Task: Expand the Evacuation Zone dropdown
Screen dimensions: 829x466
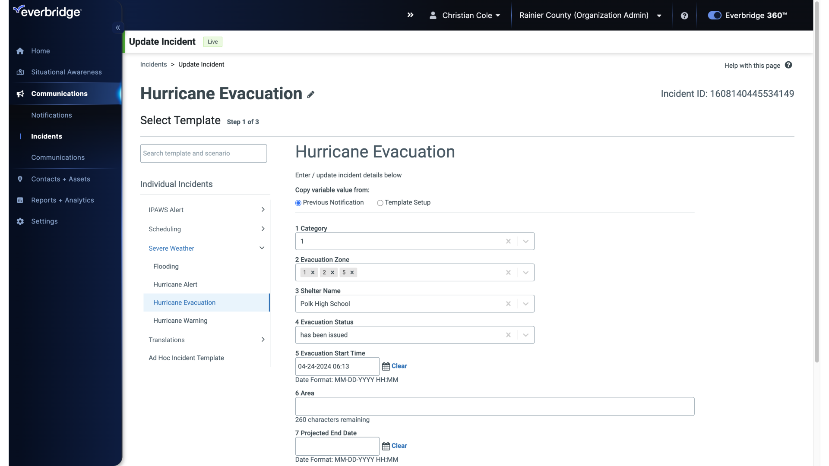Action: [x=525, y=272]
